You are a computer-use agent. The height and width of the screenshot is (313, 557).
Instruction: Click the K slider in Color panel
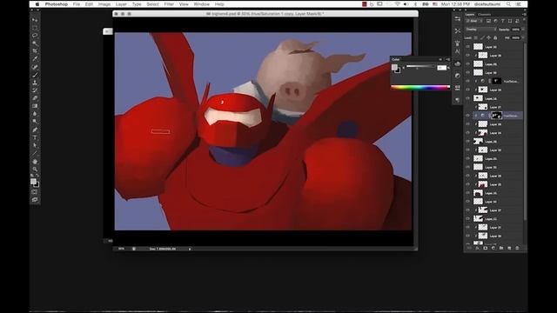click(420, 66)
